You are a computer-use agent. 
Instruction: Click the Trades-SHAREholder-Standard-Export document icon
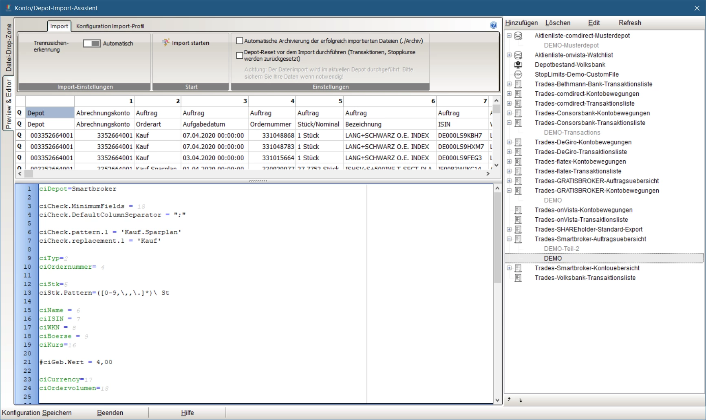click(x=518, y=230)
